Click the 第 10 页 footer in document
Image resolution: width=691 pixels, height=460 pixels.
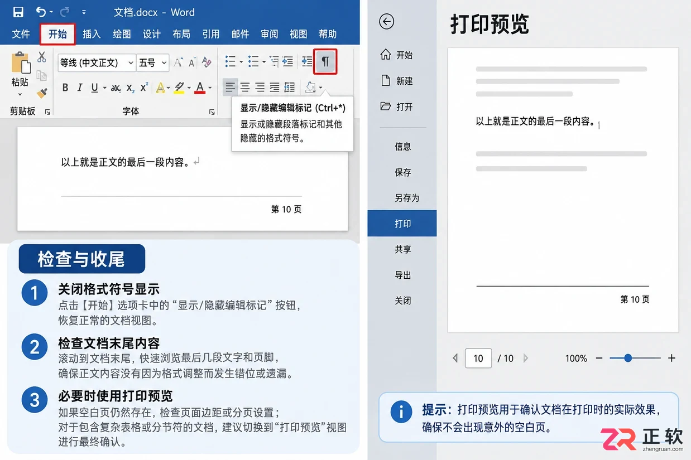coord(286,209)
